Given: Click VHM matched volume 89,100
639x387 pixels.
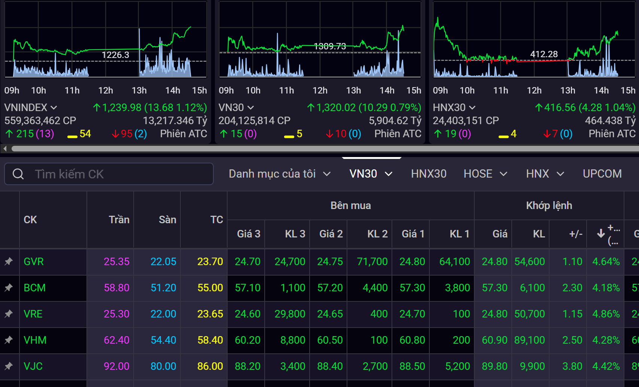Looking at the screenshot, I should point(530,340).
